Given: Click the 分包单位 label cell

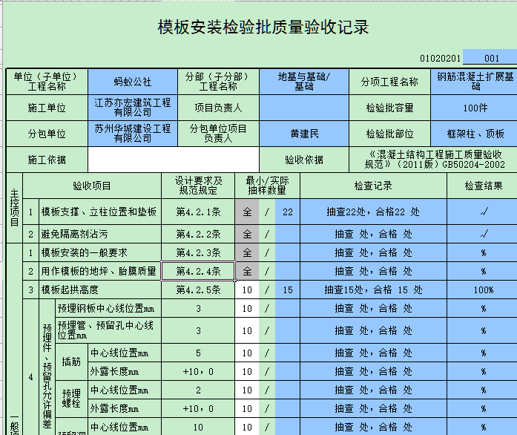Looking at the screenshot, I should point(47,134).
